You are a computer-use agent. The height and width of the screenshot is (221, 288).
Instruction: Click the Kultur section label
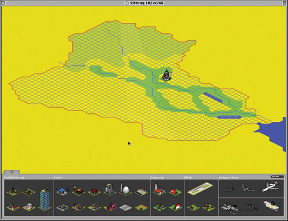click(x=58, y=178)
